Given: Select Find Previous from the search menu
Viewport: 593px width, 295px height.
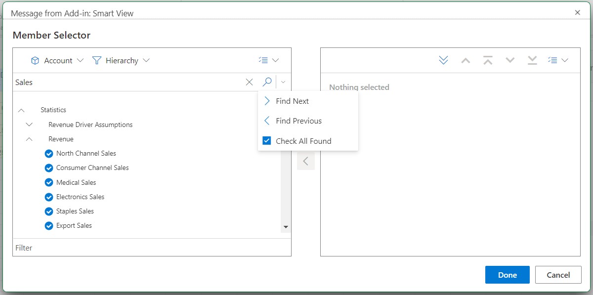Looking at the screenshot, I should [x=296, y=121].
